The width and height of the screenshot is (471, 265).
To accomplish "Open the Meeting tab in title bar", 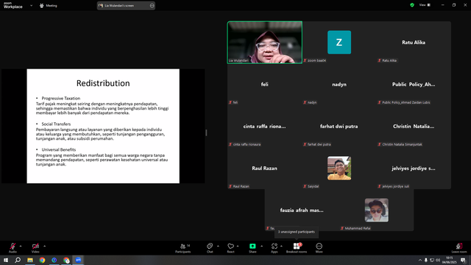I will click(x=49, y=5).
